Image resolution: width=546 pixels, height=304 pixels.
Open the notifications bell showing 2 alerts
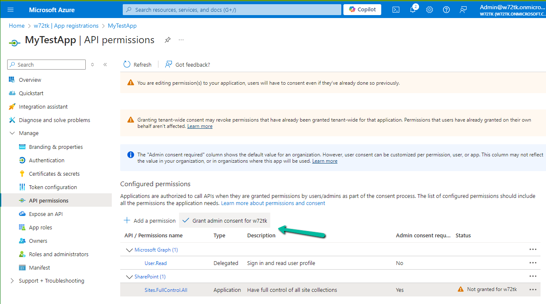[x=413, y=9]
